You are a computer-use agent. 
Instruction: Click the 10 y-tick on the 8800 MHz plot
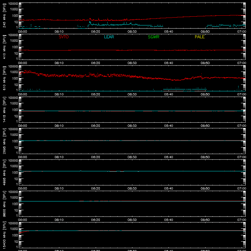pyautogui.click(x=16, y=210)
